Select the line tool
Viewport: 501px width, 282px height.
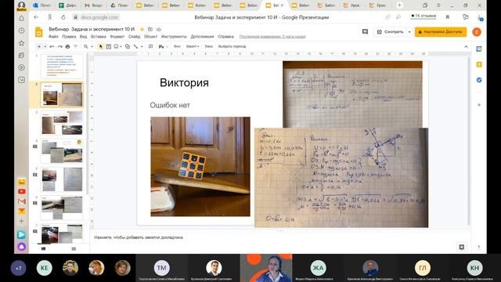click(135, 47)
